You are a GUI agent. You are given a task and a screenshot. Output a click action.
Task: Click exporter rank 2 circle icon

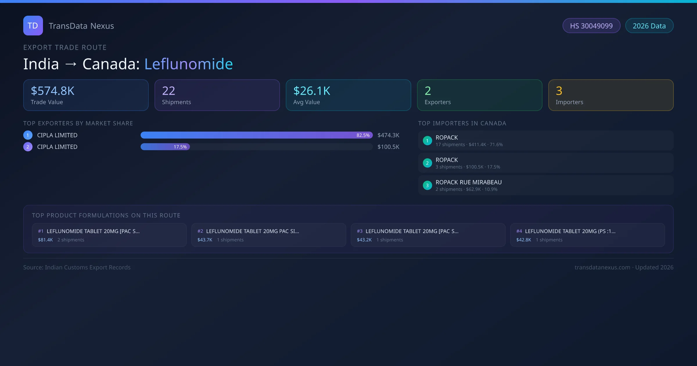pos(28,147)
